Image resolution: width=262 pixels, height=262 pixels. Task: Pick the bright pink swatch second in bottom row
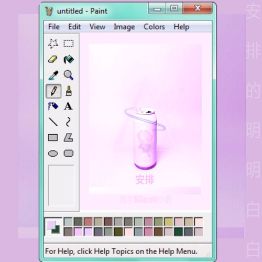(x=78, y=232)
